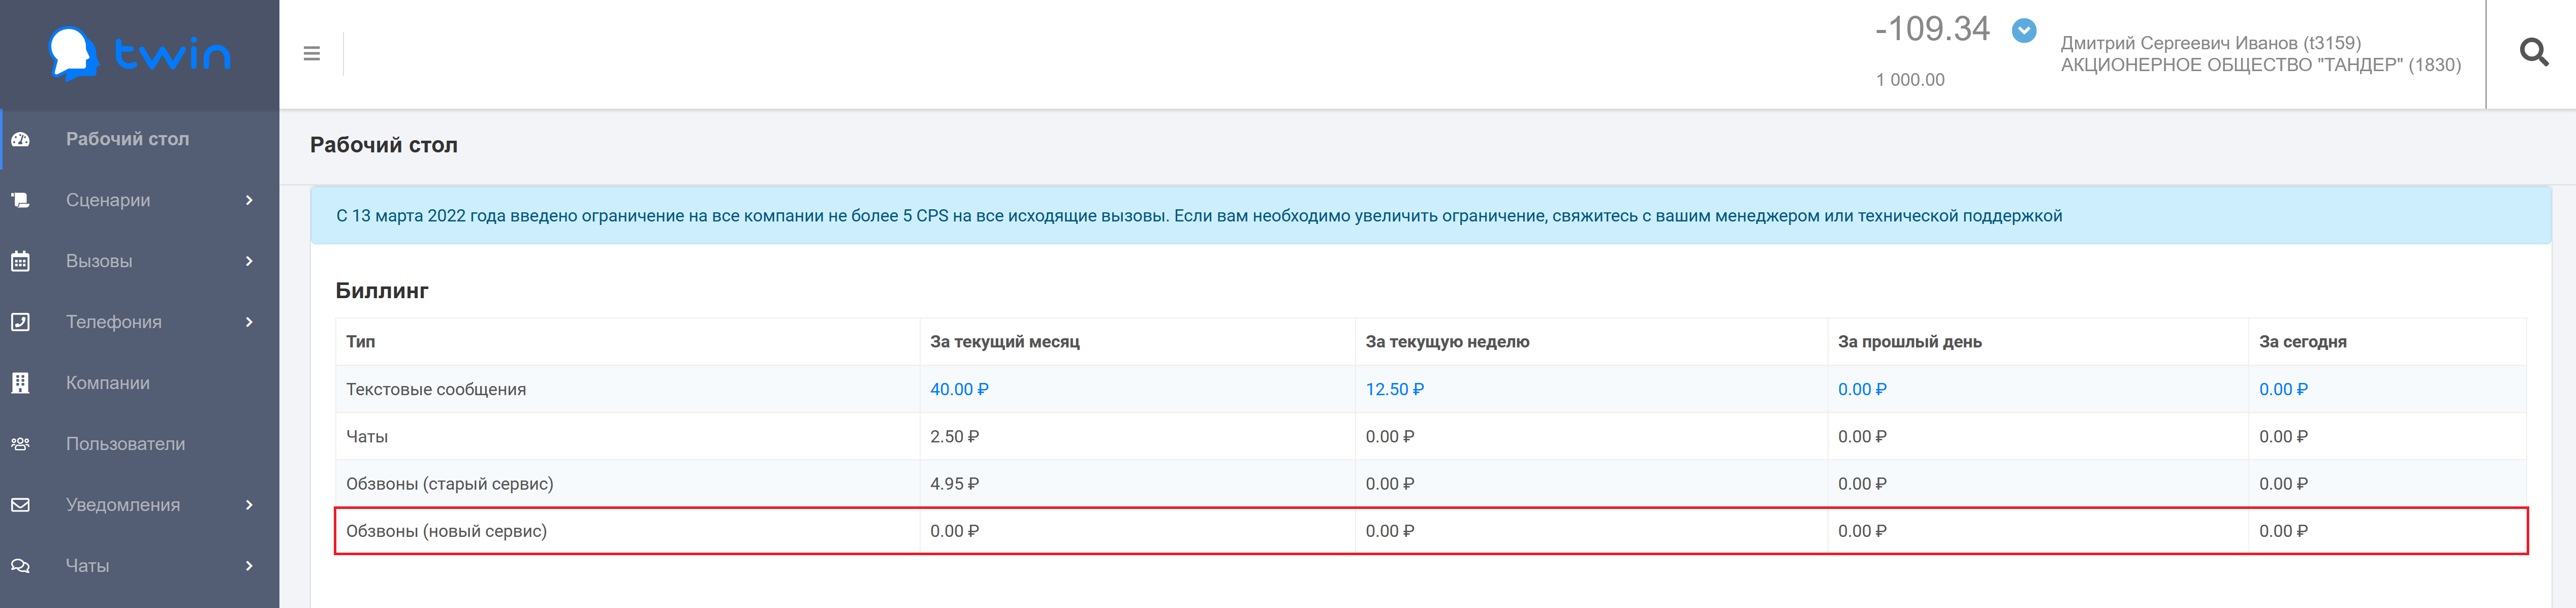Click the Компании building icon

point(21,383)
